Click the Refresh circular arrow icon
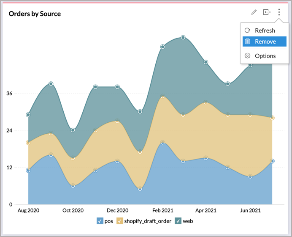 248,30
